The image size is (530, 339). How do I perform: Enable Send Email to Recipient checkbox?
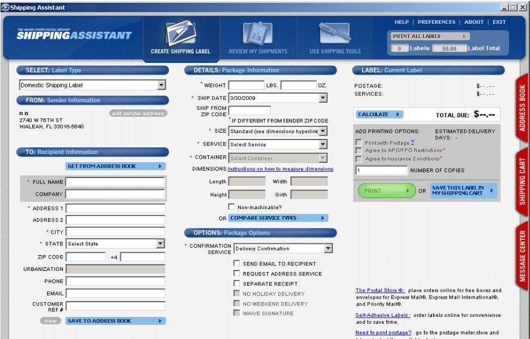(236, 264)
